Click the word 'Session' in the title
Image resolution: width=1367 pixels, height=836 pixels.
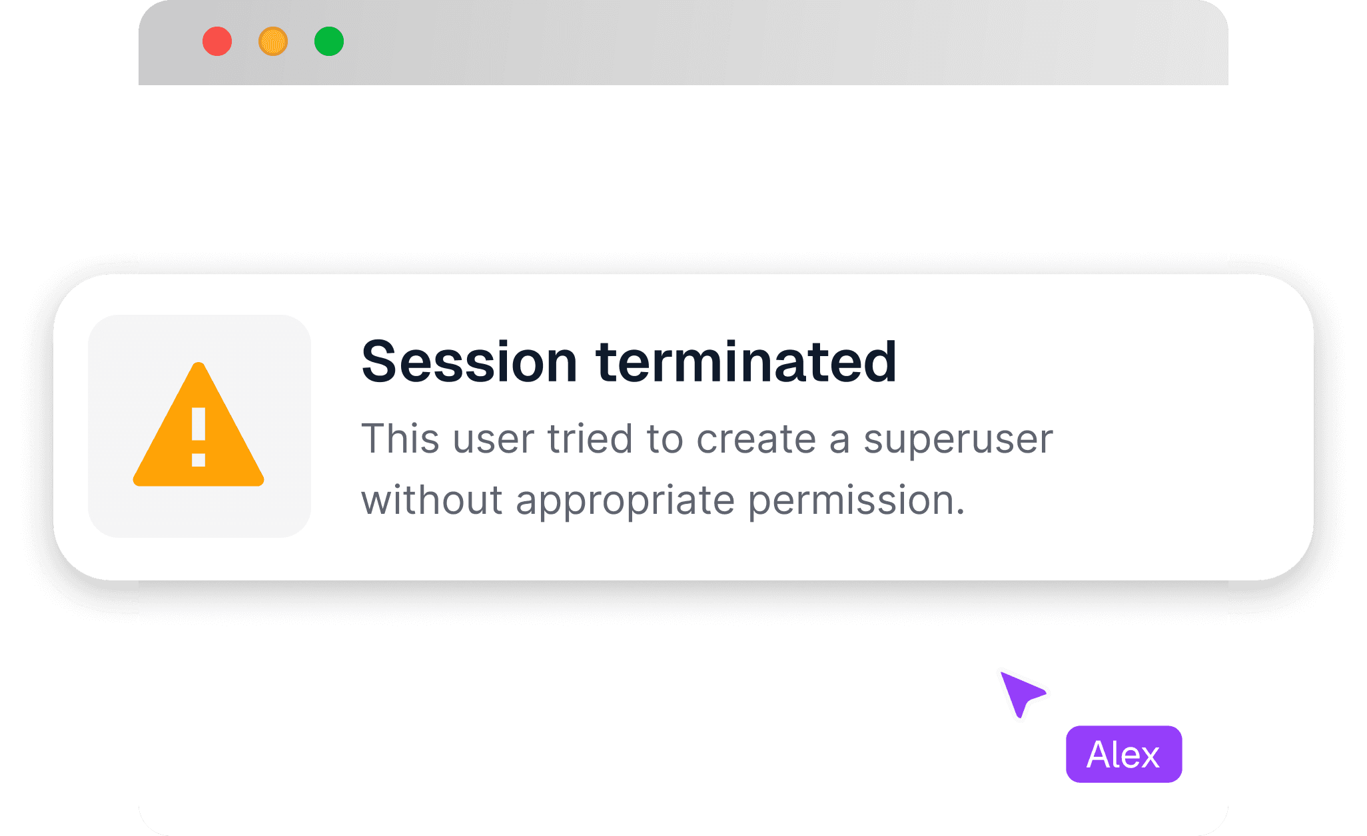pyautogui.click(x=469, y=361)
